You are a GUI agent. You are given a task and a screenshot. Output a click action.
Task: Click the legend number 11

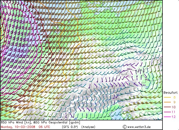click(174, 112)
